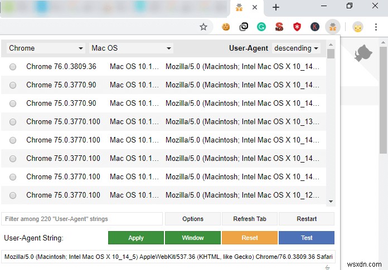Click the red shield extension icon
The width and height of the screenshot is (388, 270).
click(297, 27)
